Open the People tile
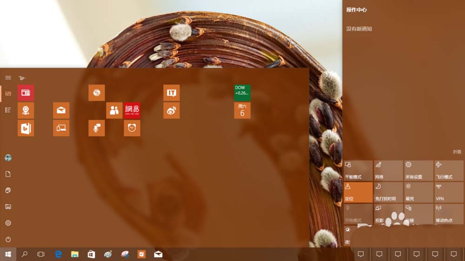Viewport: 465px width, 261px height. coord(114,111)
